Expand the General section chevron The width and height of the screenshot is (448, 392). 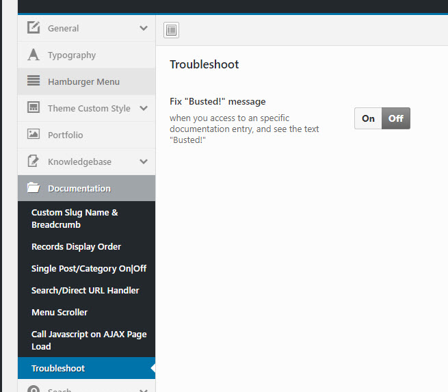(x=143, y=28)
